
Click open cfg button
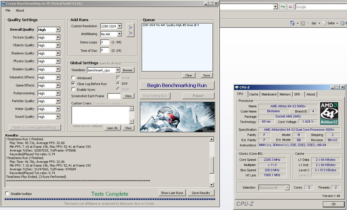point(112,128)
